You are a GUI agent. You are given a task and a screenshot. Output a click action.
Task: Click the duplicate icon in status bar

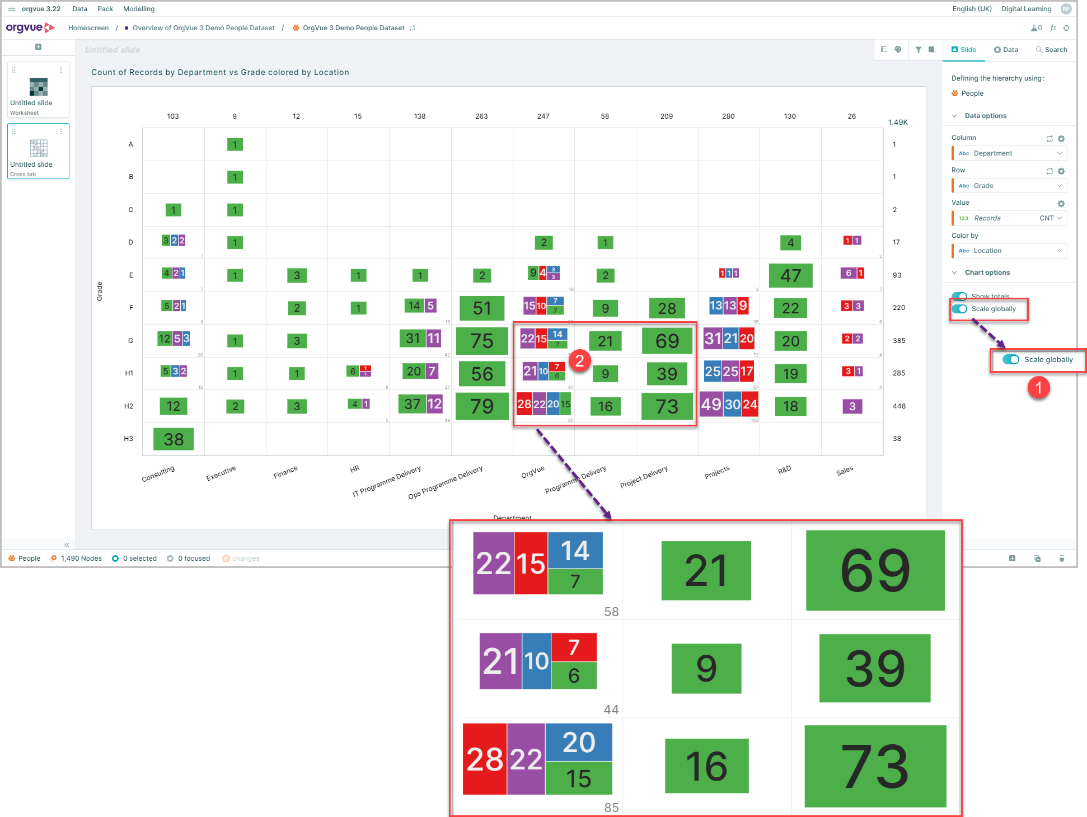click(1037, 558)
